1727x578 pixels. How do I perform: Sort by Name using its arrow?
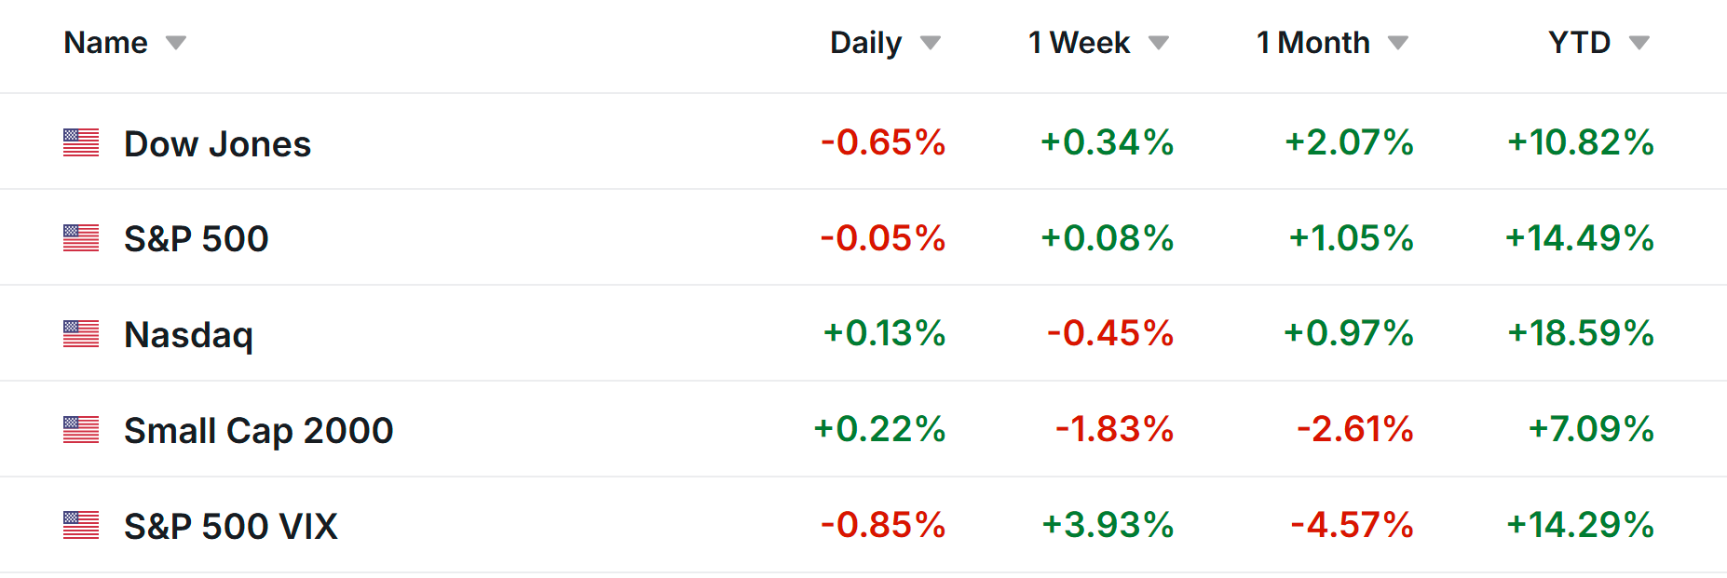point(175,43)
